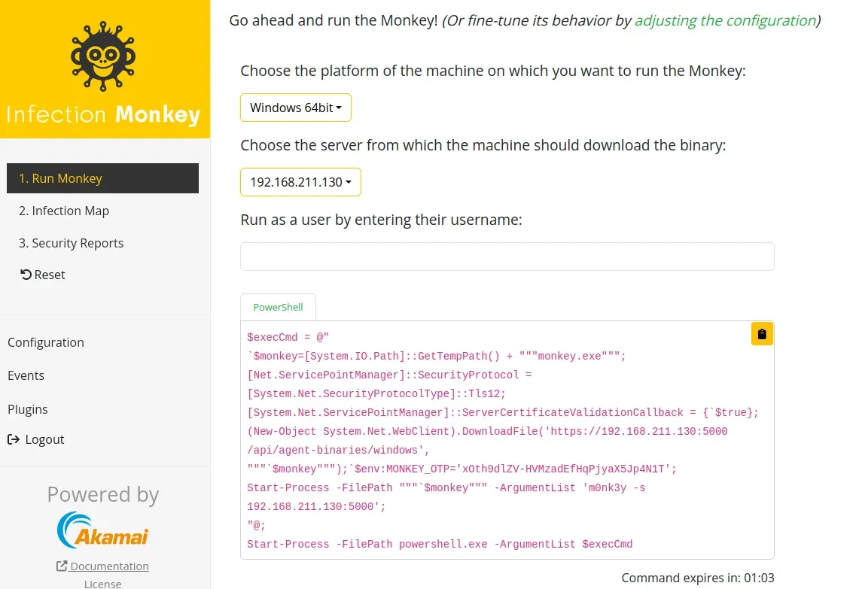
Task: Open the Events section
Action: tap(26, 375)
